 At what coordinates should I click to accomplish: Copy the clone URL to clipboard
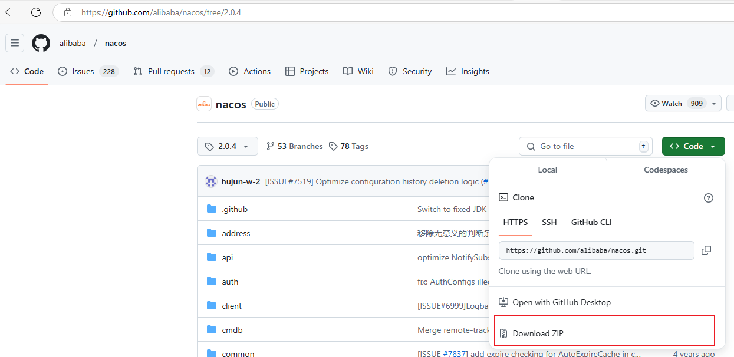[706, 250]
